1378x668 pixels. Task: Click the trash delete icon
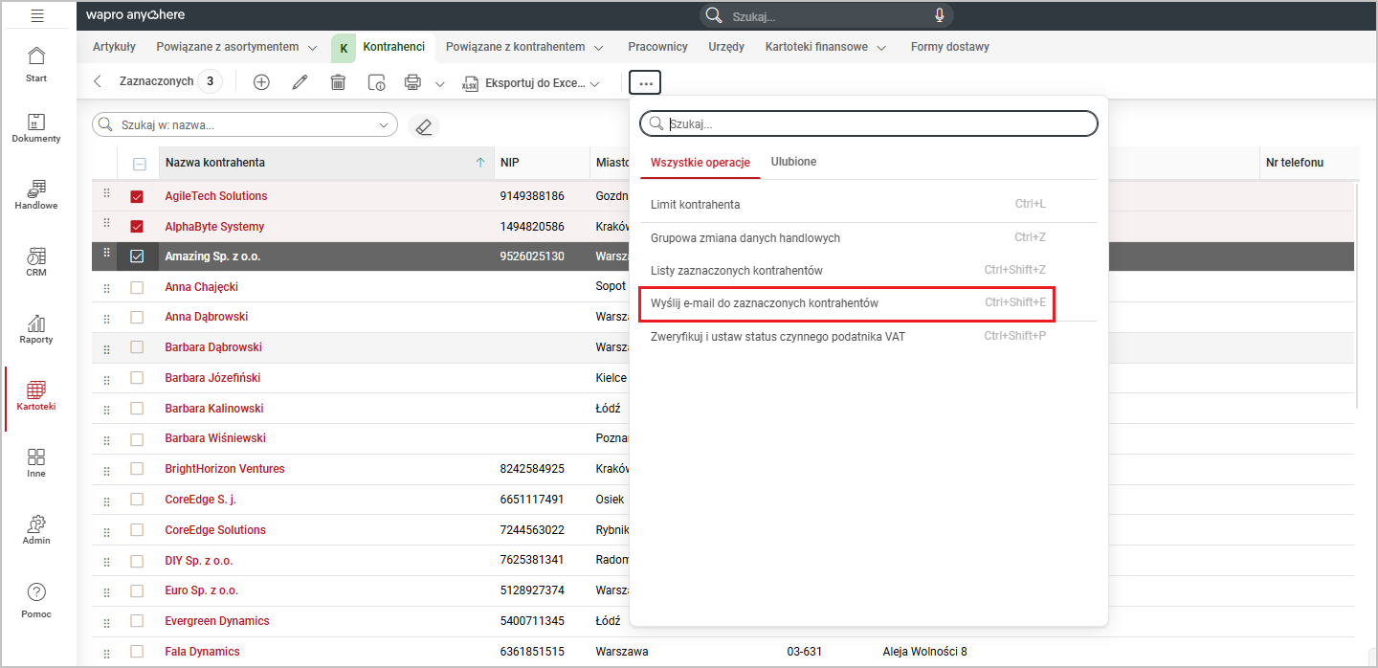coord(338,82)
